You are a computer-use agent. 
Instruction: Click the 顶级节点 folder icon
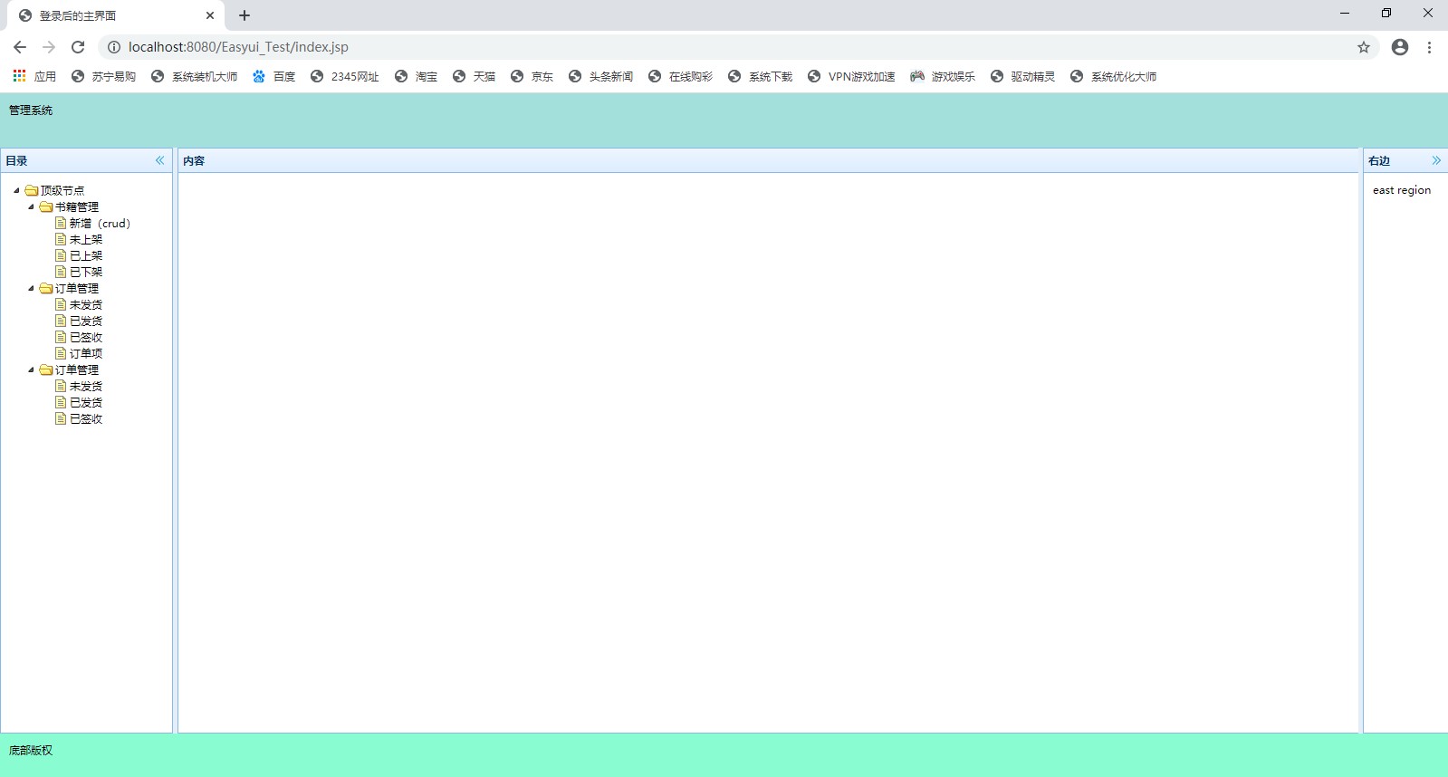32,190
